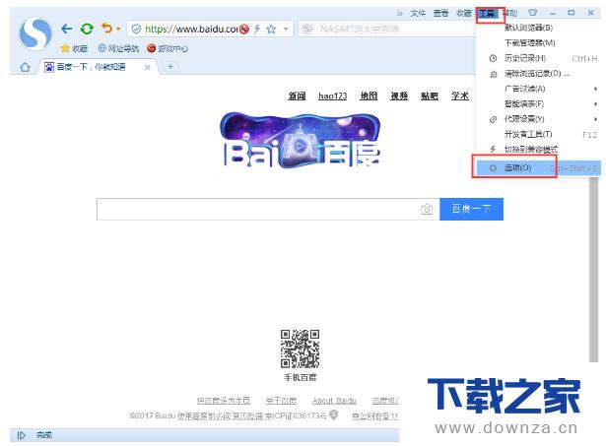Select 切换到兼容模式 menu entry
606x446 pixels.
click(530, 149)
